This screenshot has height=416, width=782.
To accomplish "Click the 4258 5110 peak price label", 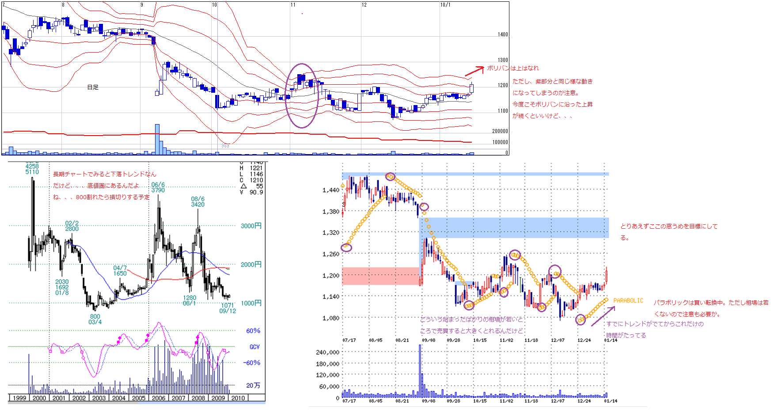I will coord(32,169).
